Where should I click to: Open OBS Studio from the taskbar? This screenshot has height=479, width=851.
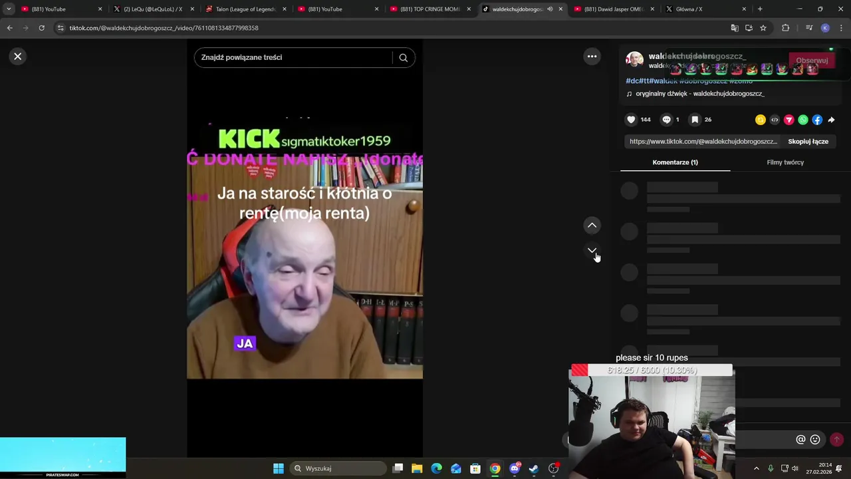553,468
